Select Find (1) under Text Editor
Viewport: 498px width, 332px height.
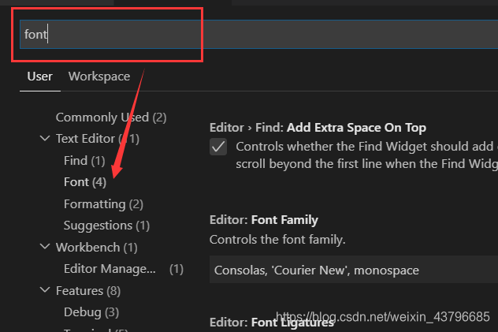point(84,161)
